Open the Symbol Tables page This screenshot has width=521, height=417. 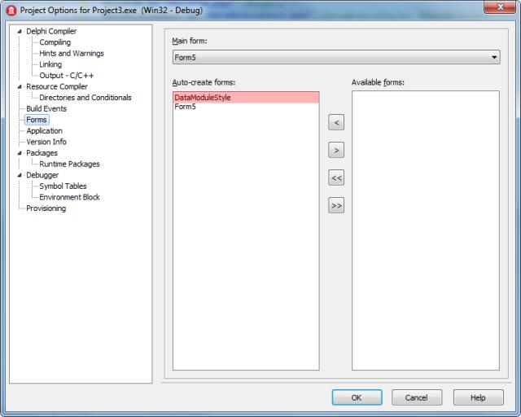63,187
